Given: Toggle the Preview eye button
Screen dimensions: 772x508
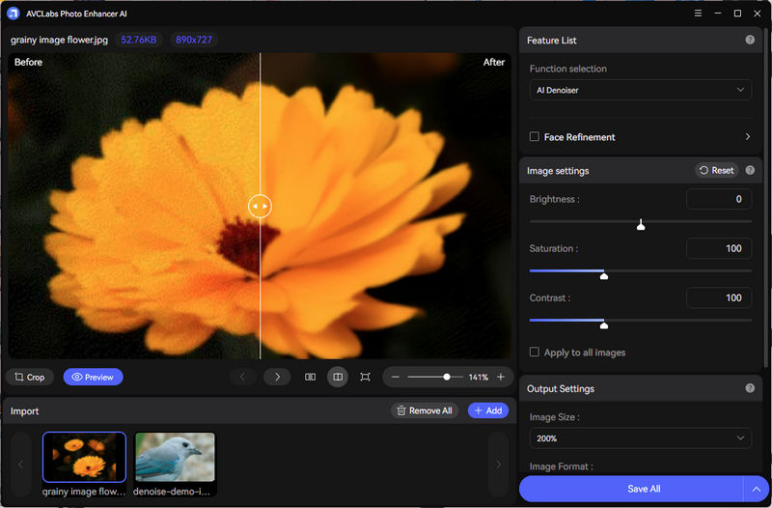Looking at the screenshot, I should (x=93, y=377).
